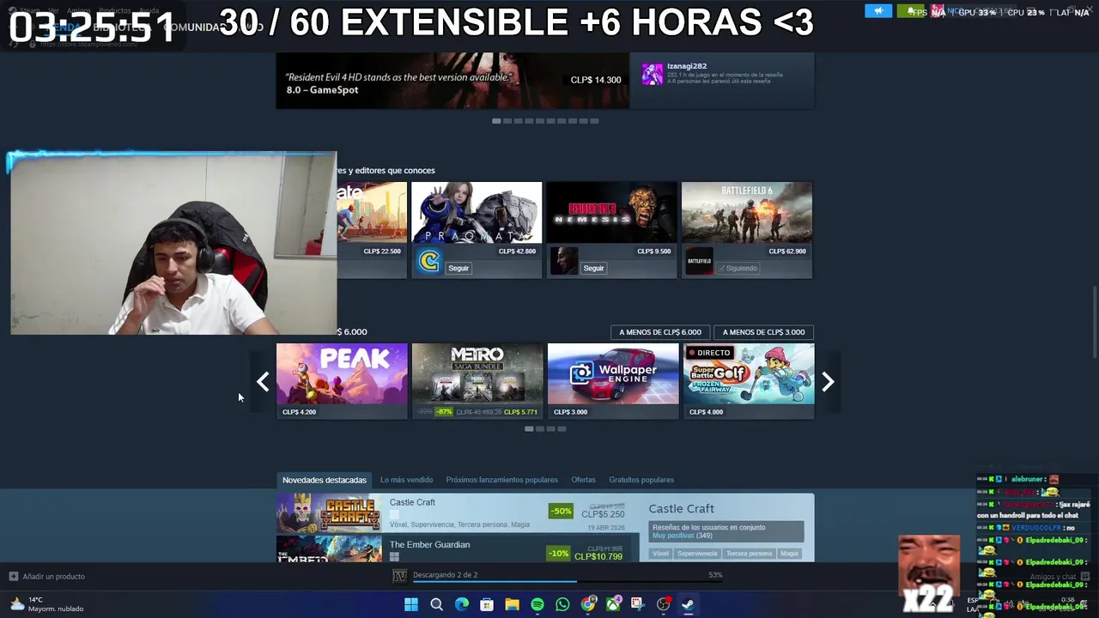
Task: Open Spotify from taskbar
Action: [537, 604]
